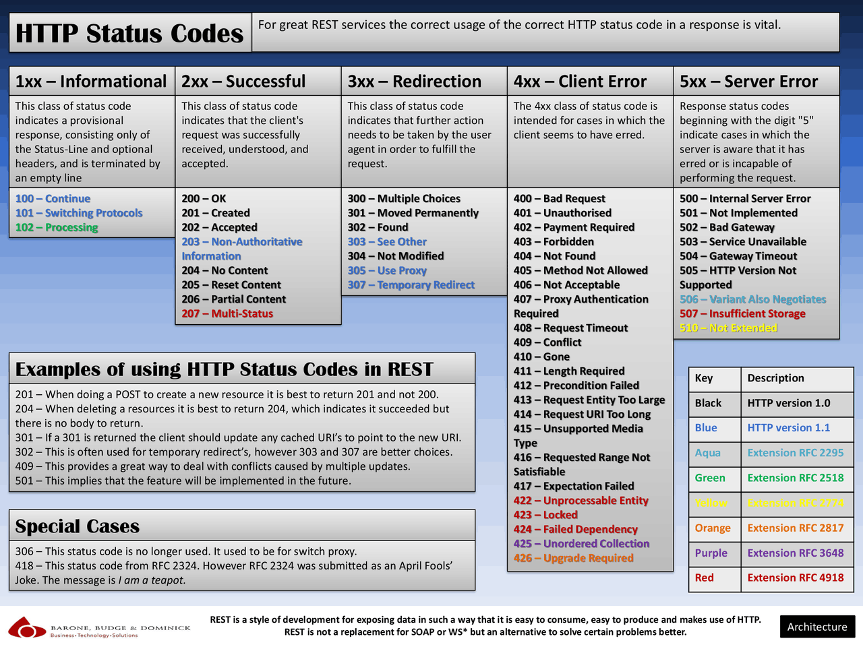
Task: Select the 307 – Temporary Redirect entry
Action: click(x=411, y=284)
